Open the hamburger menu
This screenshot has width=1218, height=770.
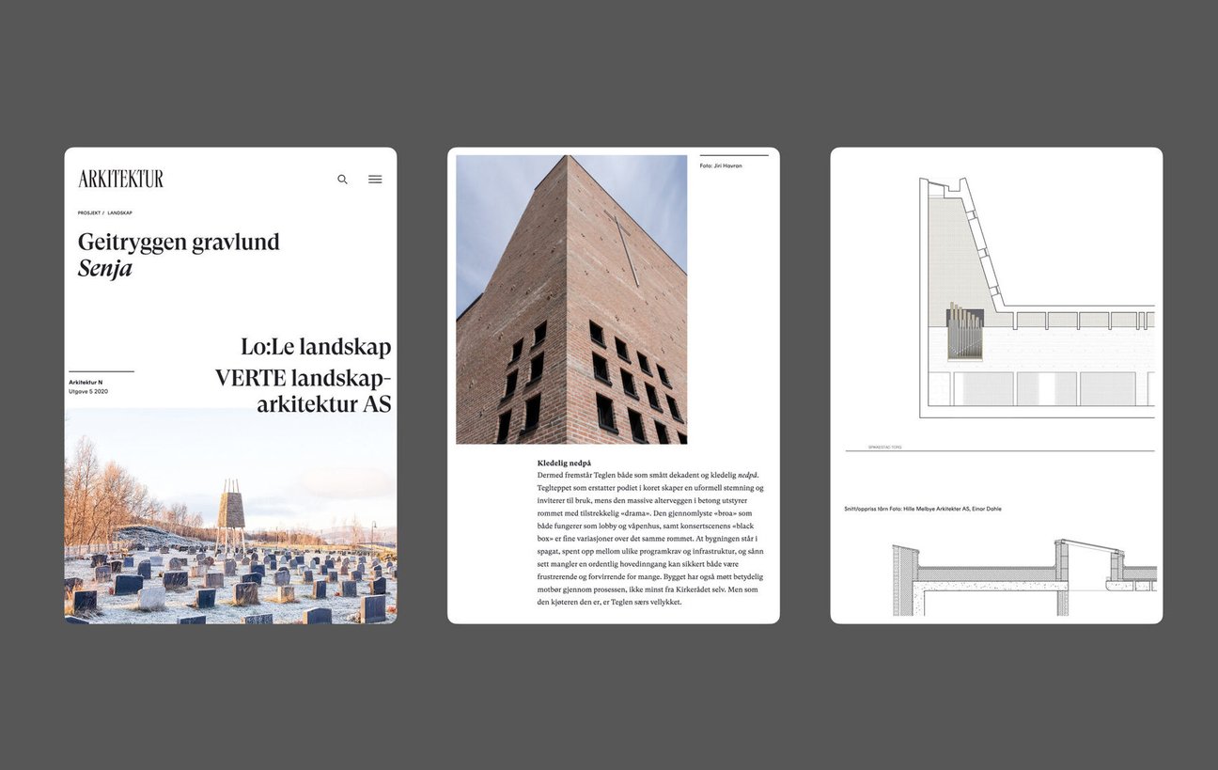(x=375, y=180)
